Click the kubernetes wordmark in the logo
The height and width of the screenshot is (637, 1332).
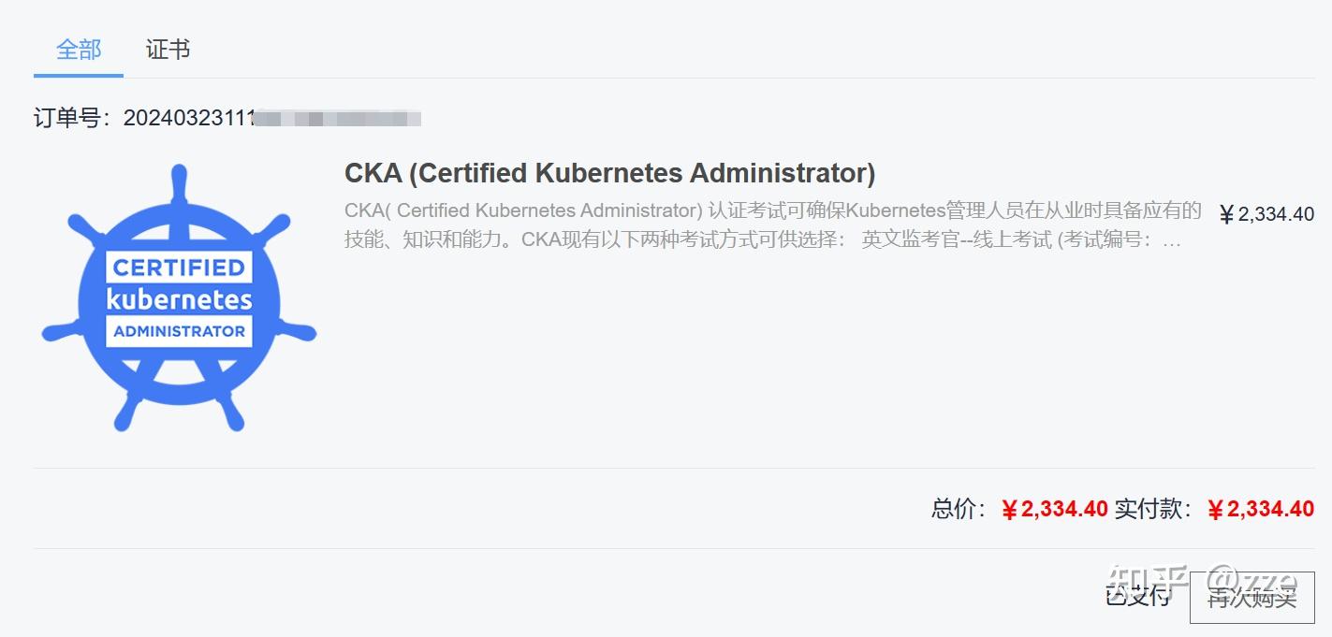(x=179, y=300)
